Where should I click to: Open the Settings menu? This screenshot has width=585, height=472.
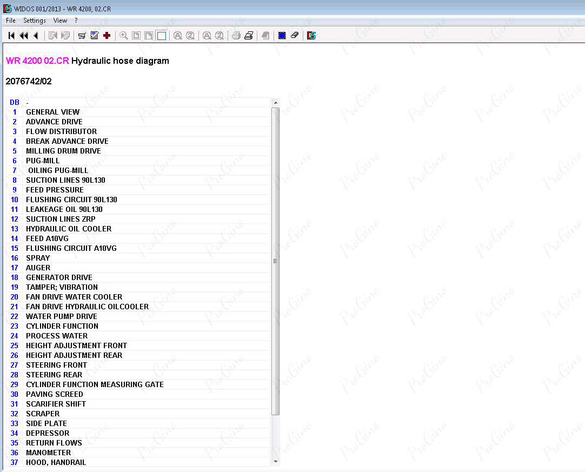[35, 21]
